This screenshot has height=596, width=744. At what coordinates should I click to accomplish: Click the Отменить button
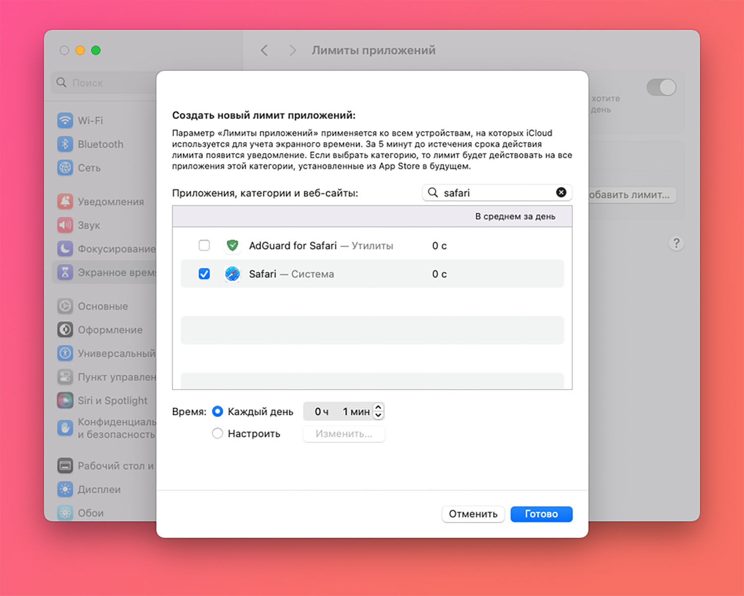click(473, 514)
